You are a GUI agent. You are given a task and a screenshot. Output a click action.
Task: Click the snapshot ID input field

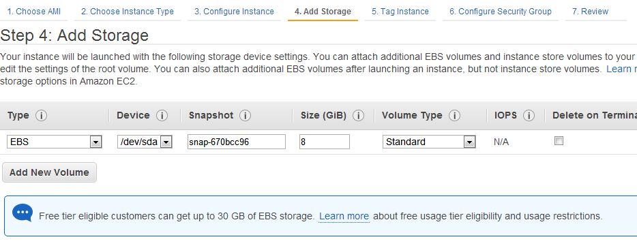pyautogui.click(x=237, y=142)
